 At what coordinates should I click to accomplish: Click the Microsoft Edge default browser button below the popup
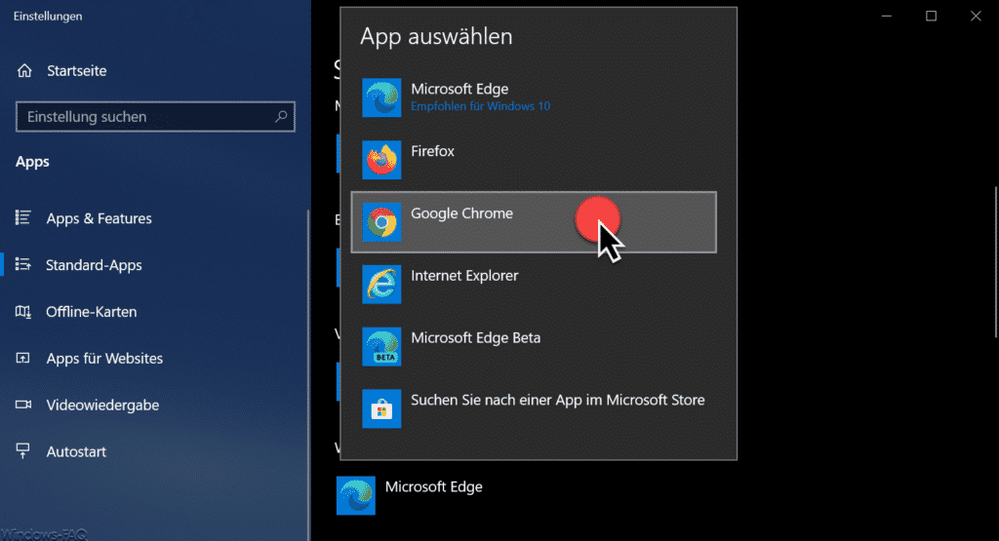410,495
